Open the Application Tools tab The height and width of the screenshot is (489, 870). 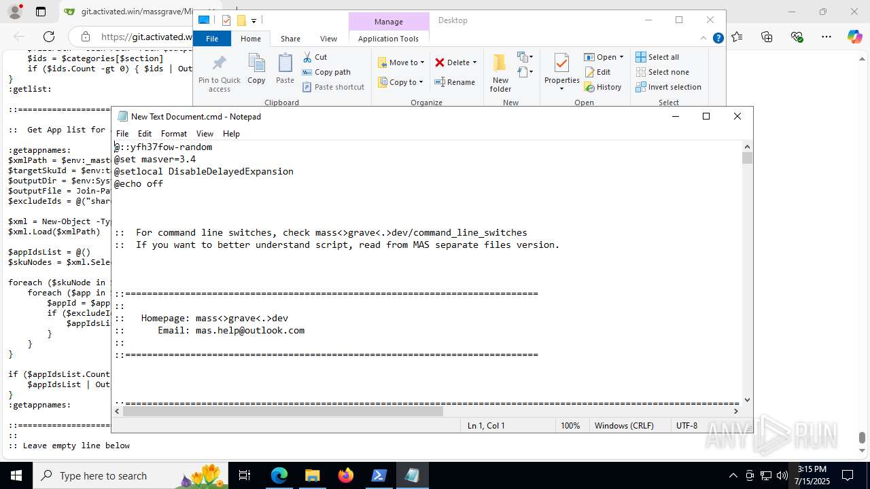click(x=388, y=39)
